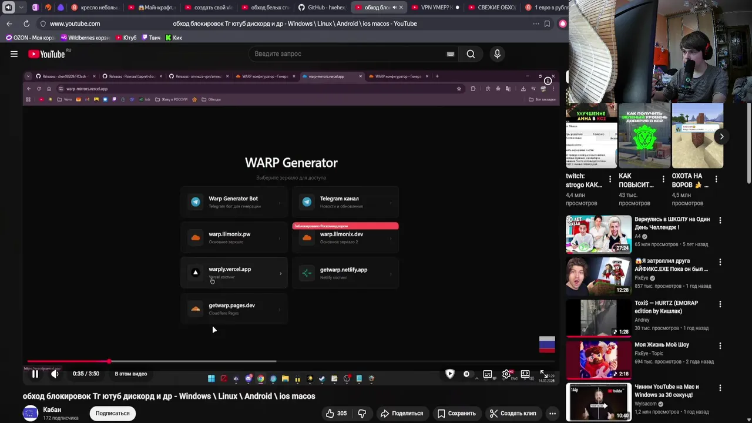Click Создать клип button
The width and height of the screenshot is (752, 423).
(513, 414)
